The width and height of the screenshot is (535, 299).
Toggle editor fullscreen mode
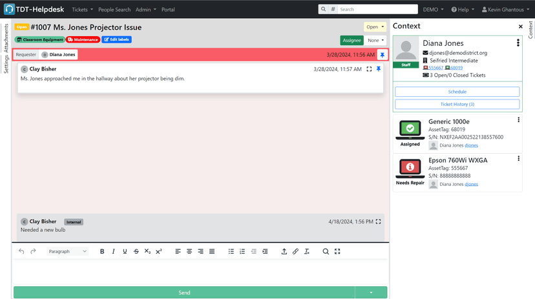(337, 251)
